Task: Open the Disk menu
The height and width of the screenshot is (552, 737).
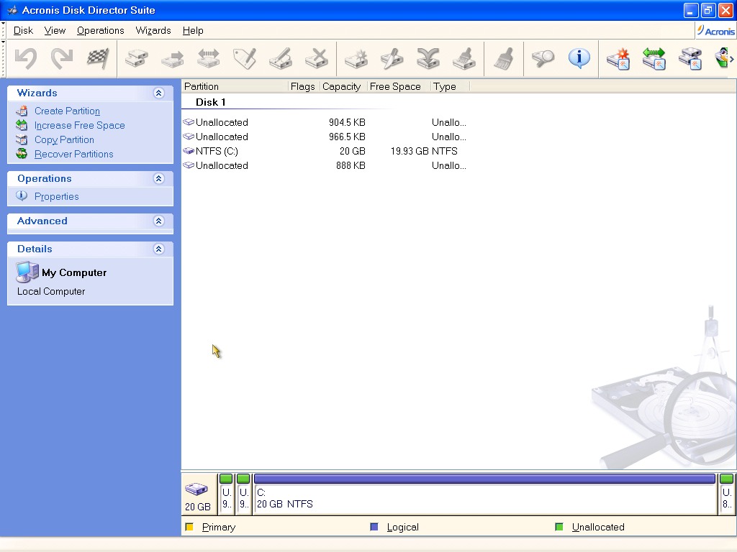Action: click(23, 30)
